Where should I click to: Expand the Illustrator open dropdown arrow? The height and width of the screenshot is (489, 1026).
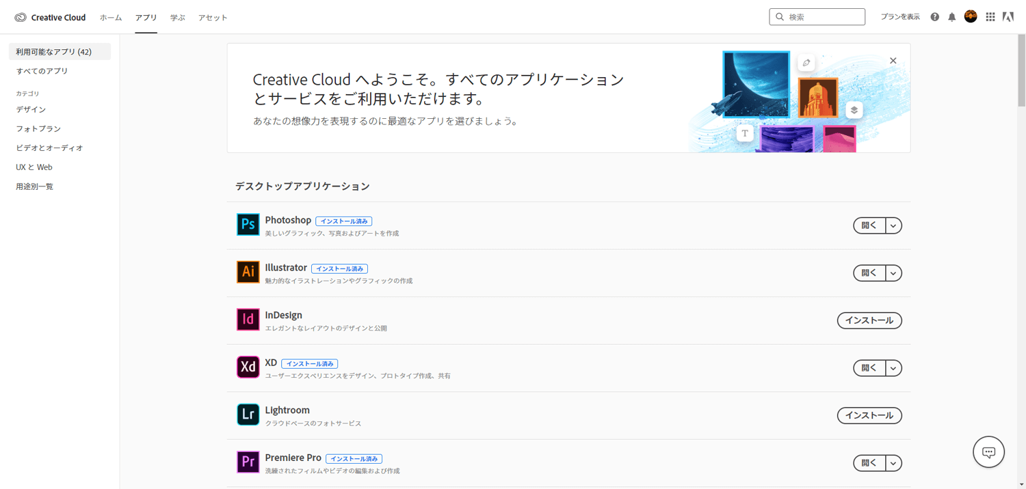(893, 273)
